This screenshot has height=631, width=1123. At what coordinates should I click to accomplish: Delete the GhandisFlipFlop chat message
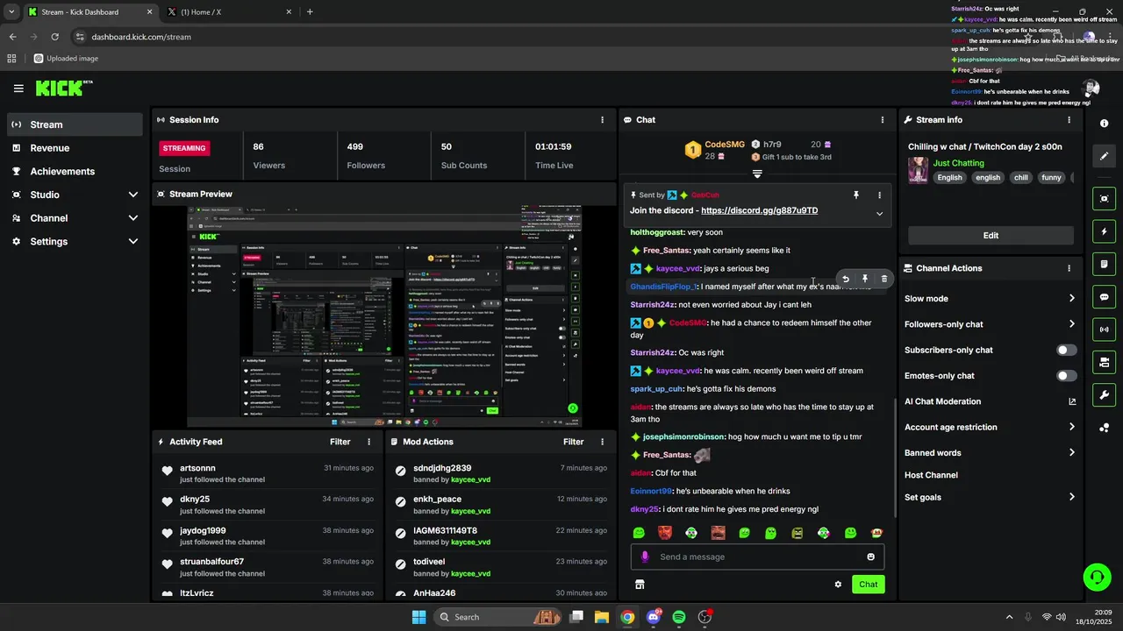(883, 279)
